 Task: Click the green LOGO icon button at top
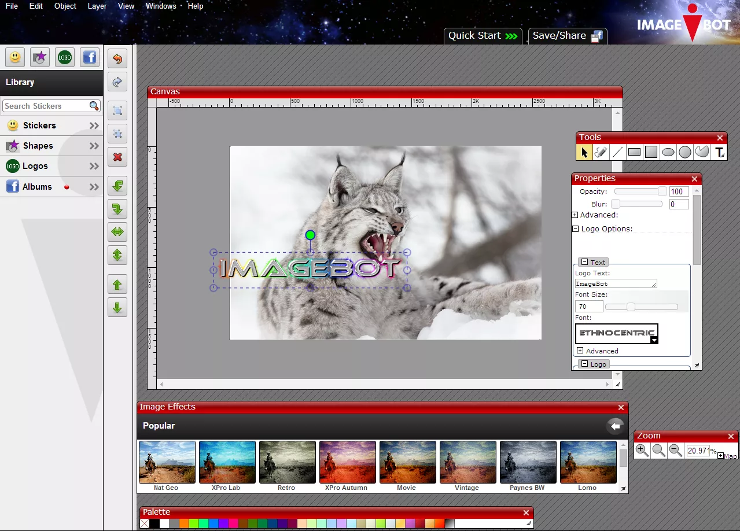[65, 57]
